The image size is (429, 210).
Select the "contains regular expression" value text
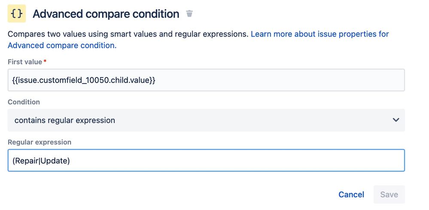(x=65, y=120)
